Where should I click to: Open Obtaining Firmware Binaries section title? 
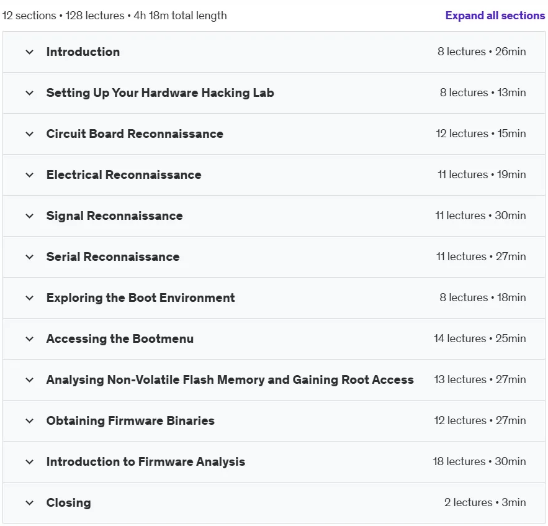[x=130, y=420]
